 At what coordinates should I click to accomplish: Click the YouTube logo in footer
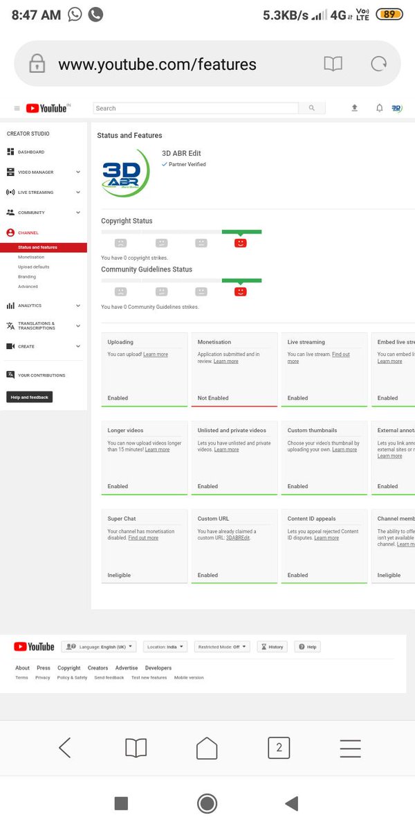click(x=34, y=647)
